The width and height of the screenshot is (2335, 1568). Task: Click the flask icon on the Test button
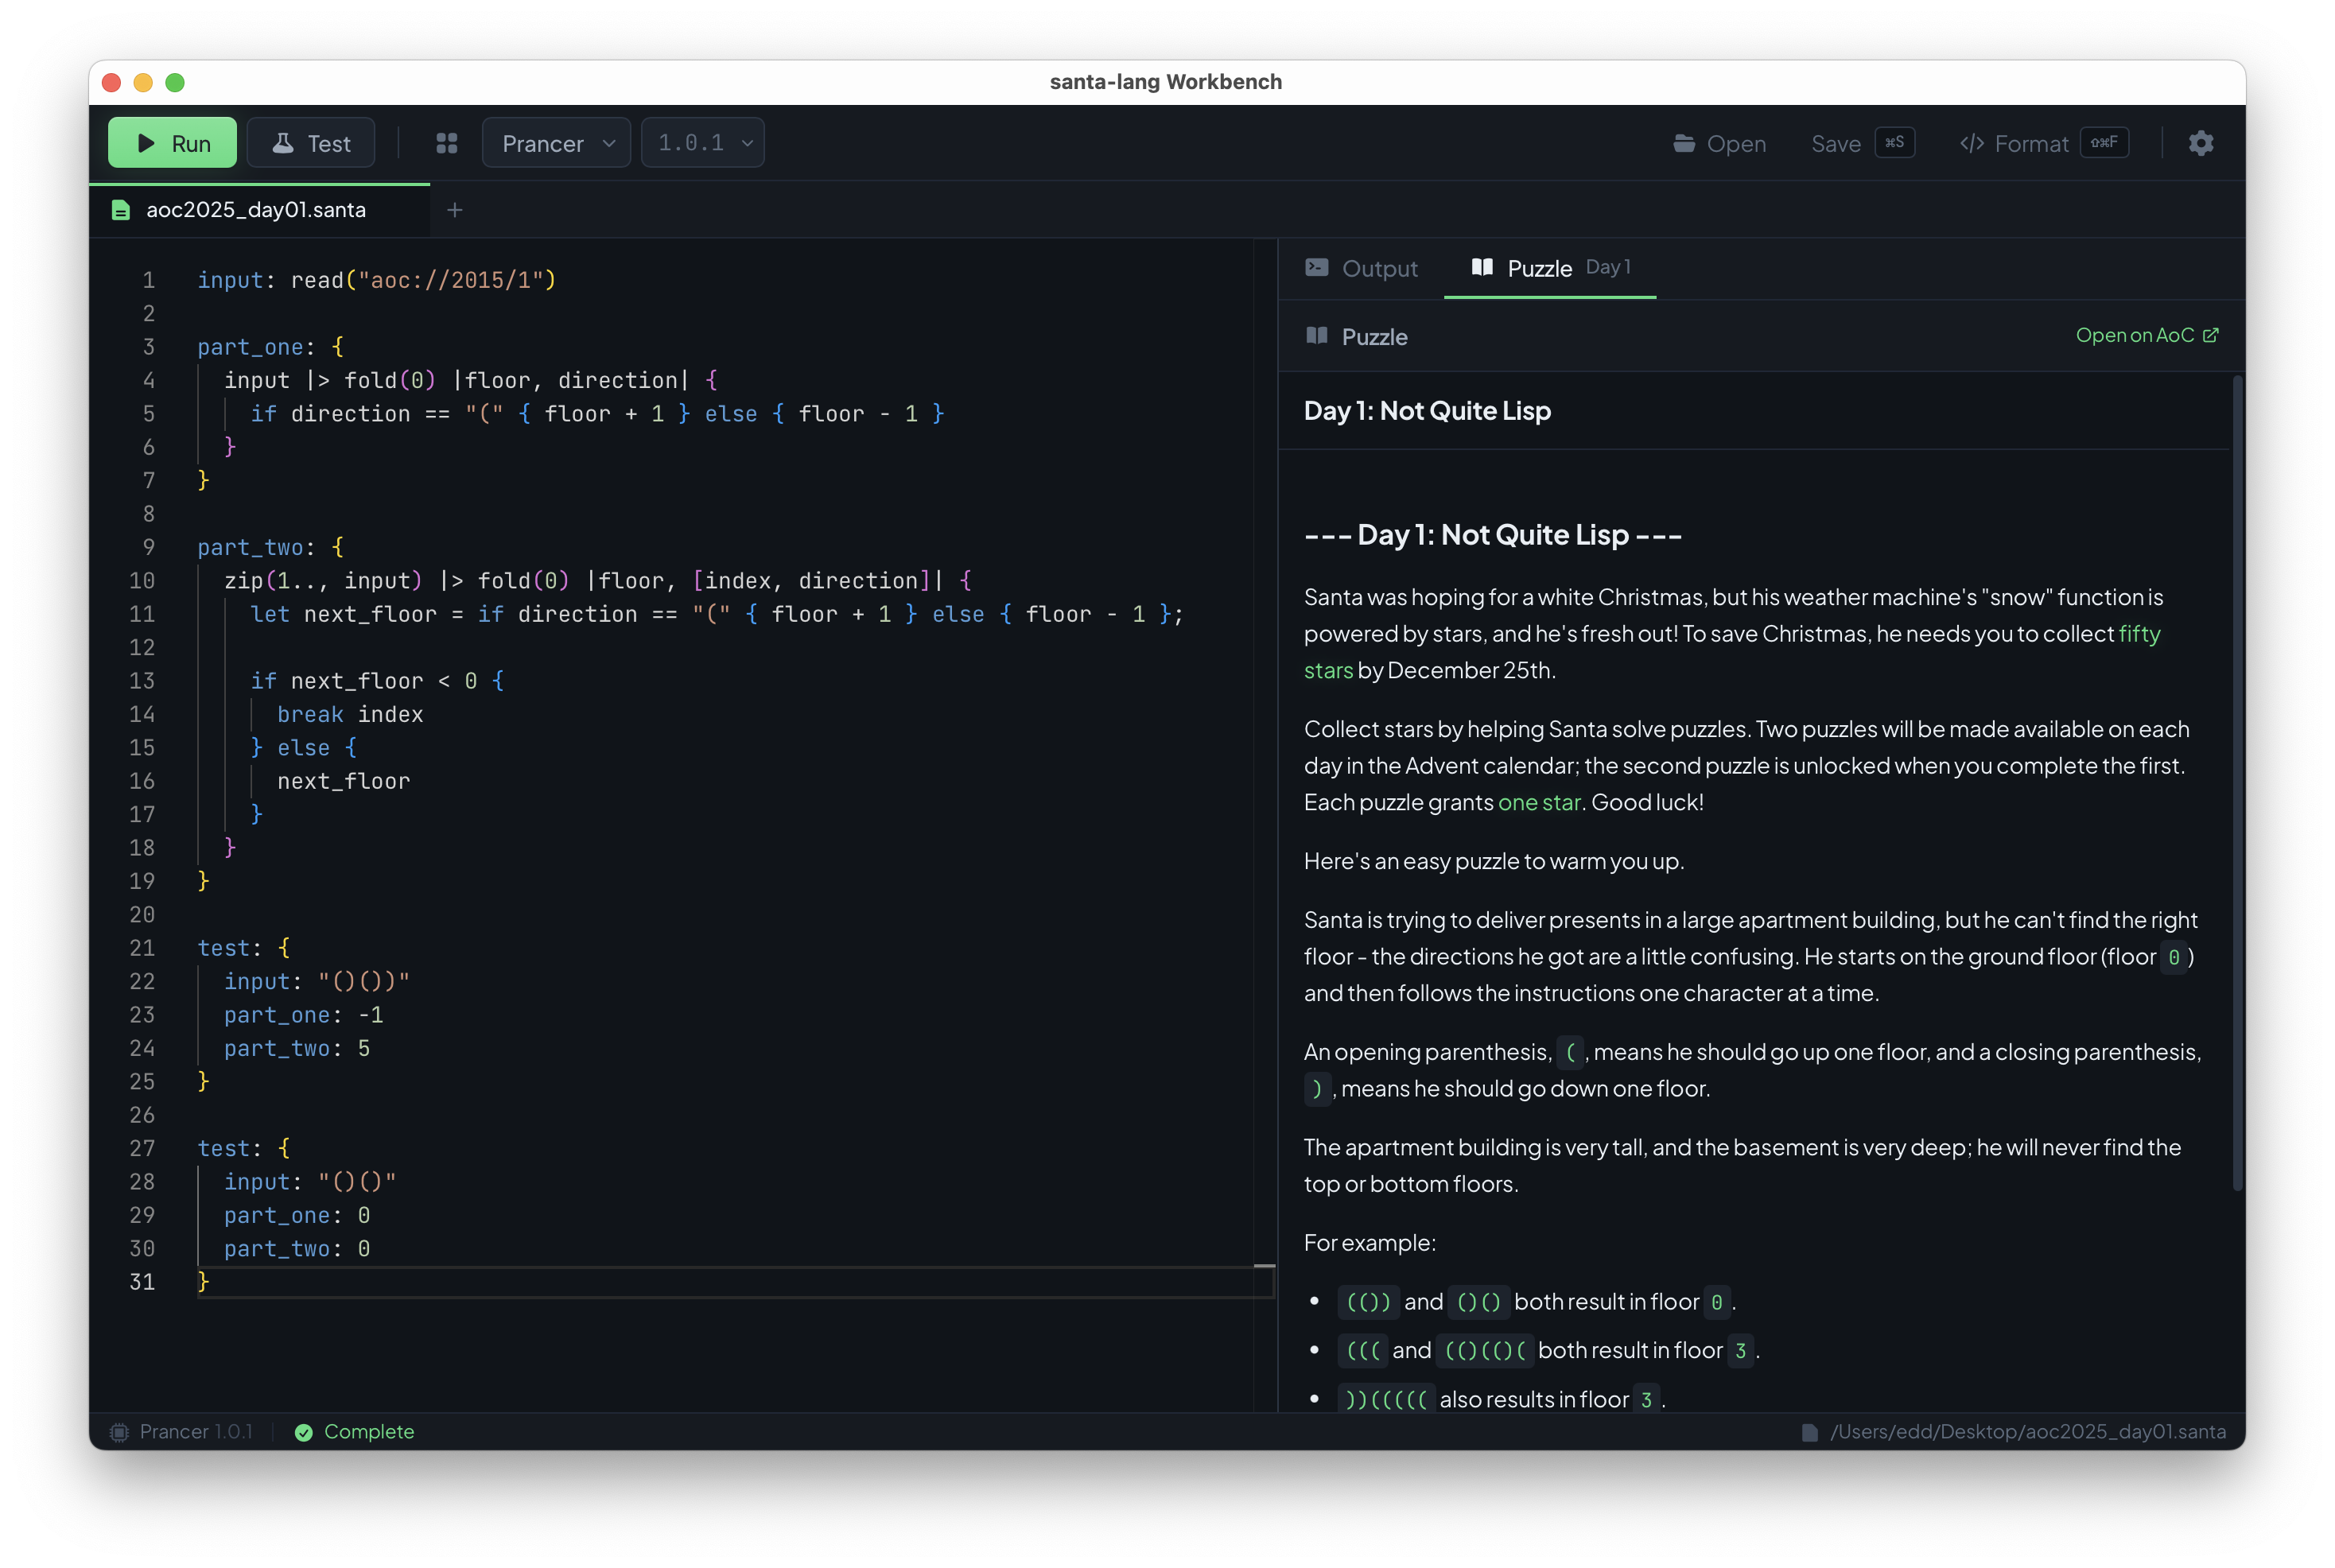[283, 143]
